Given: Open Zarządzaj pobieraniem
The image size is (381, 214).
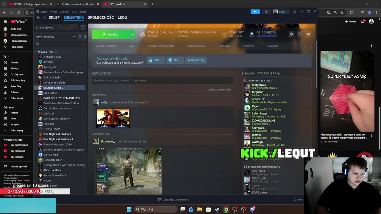Looking at the screenshot, I should [173, 200].
